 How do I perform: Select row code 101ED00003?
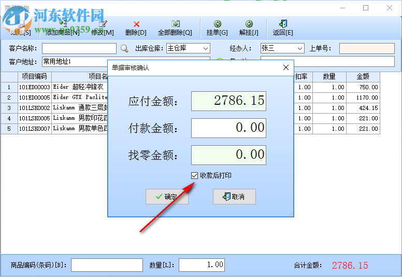35,87
